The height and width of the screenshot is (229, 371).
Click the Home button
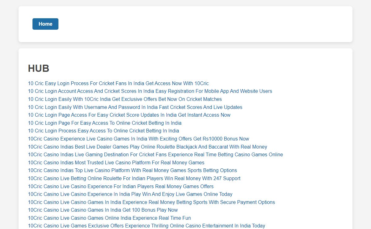pyautogui.click(x=45, y=24)
